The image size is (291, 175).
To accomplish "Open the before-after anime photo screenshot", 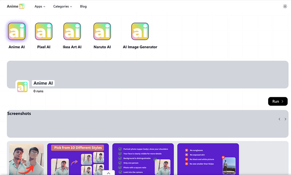I will 26,159.
